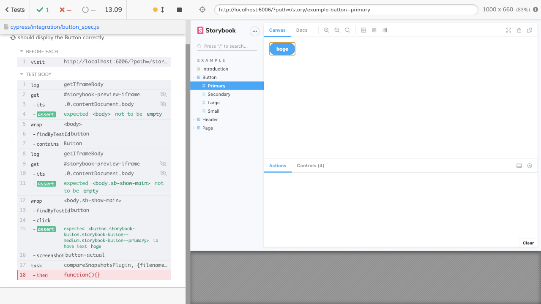
Task: Reset the canvas zoom level
Action: click(x=347, y=30)
